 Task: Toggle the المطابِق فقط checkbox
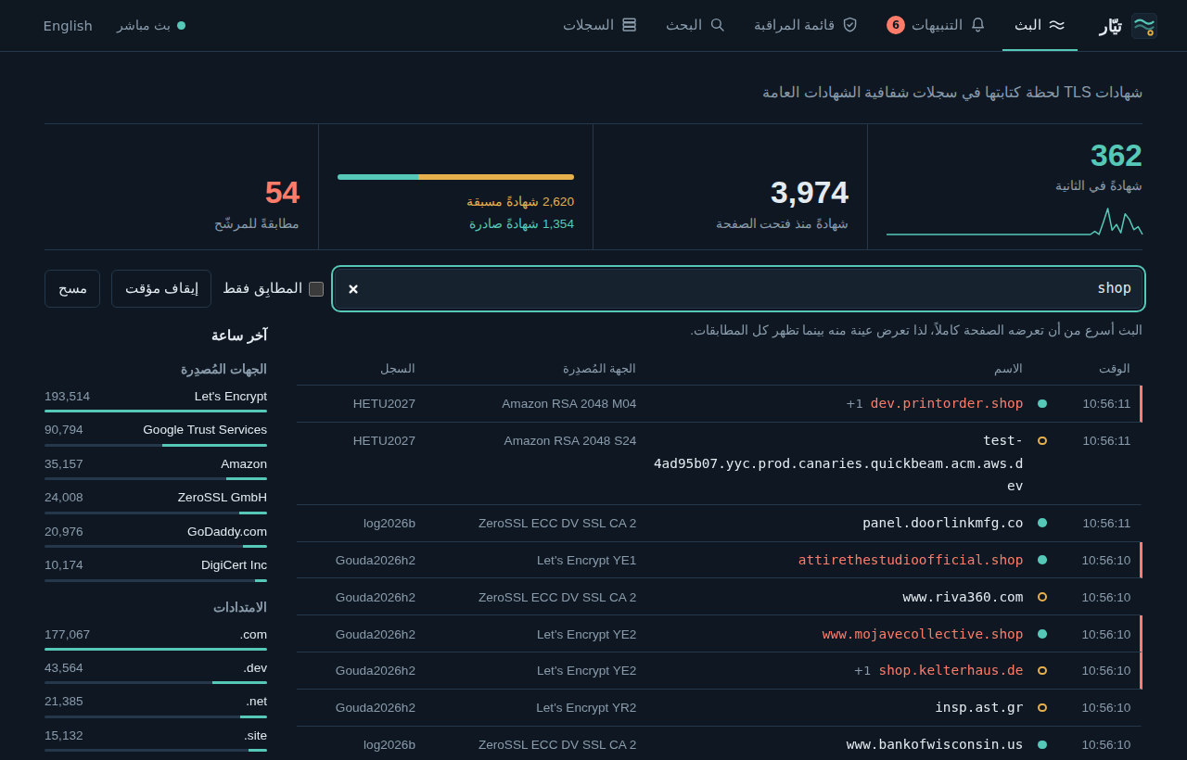pyautogui.click(x=316, y=288)
